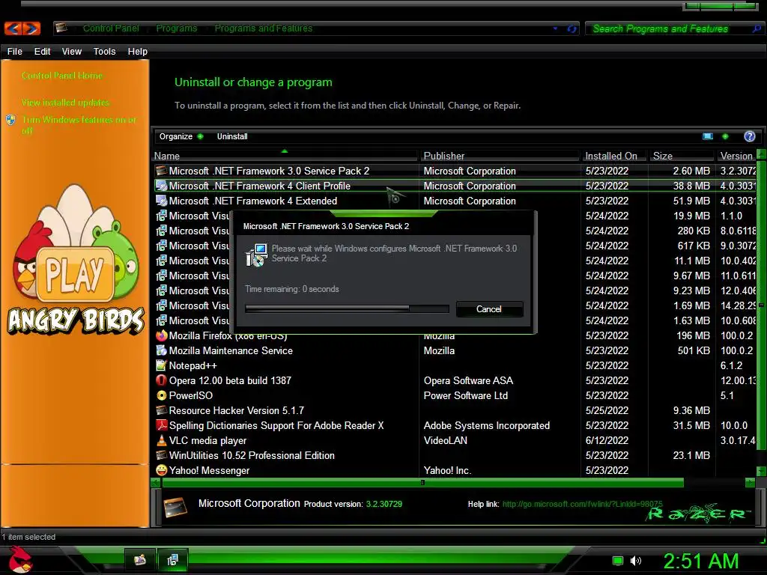Click the Opera Software ASA publisher cell

click(468, 381)
